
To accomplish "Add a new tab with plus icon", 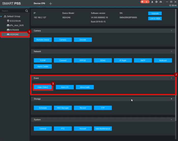I will (x=51, y=4).
